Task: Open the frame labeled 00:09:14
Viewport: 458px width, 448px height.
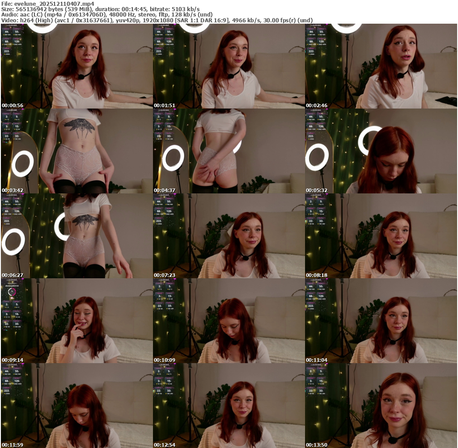Action: pos(76,320)
